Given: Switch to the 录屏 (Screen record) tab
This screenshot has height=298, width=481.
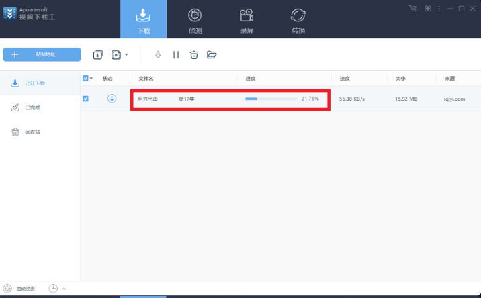Looking at the screenshot, I should coord(247,21).
